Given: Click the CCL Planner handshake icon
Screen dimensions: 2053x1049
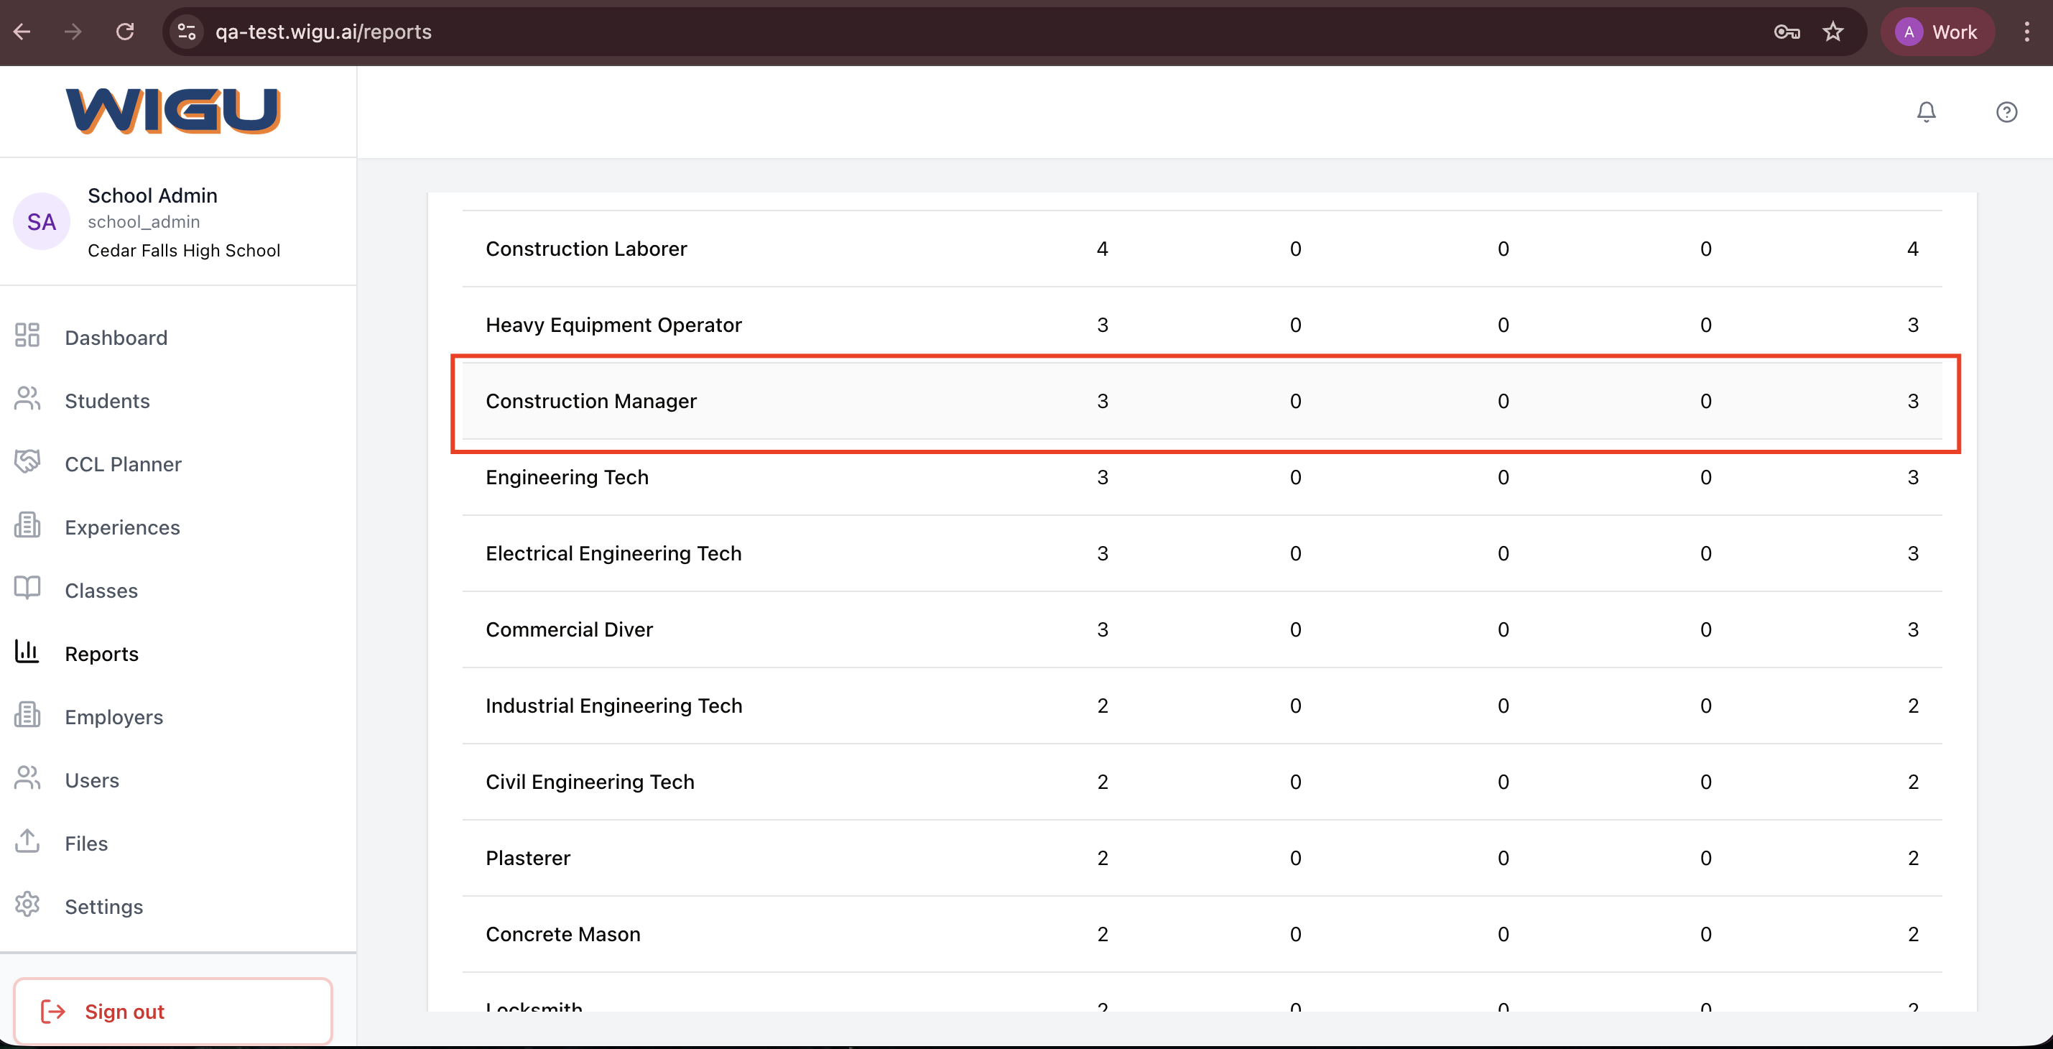Looking at the screenshot, I should click(x=27, y=462).
